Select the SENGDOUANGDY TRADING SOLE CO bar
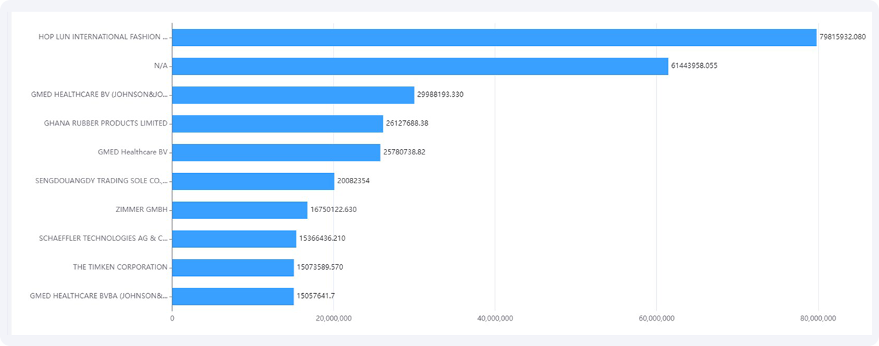Viewport: 879px width, 346px height. 253,181
